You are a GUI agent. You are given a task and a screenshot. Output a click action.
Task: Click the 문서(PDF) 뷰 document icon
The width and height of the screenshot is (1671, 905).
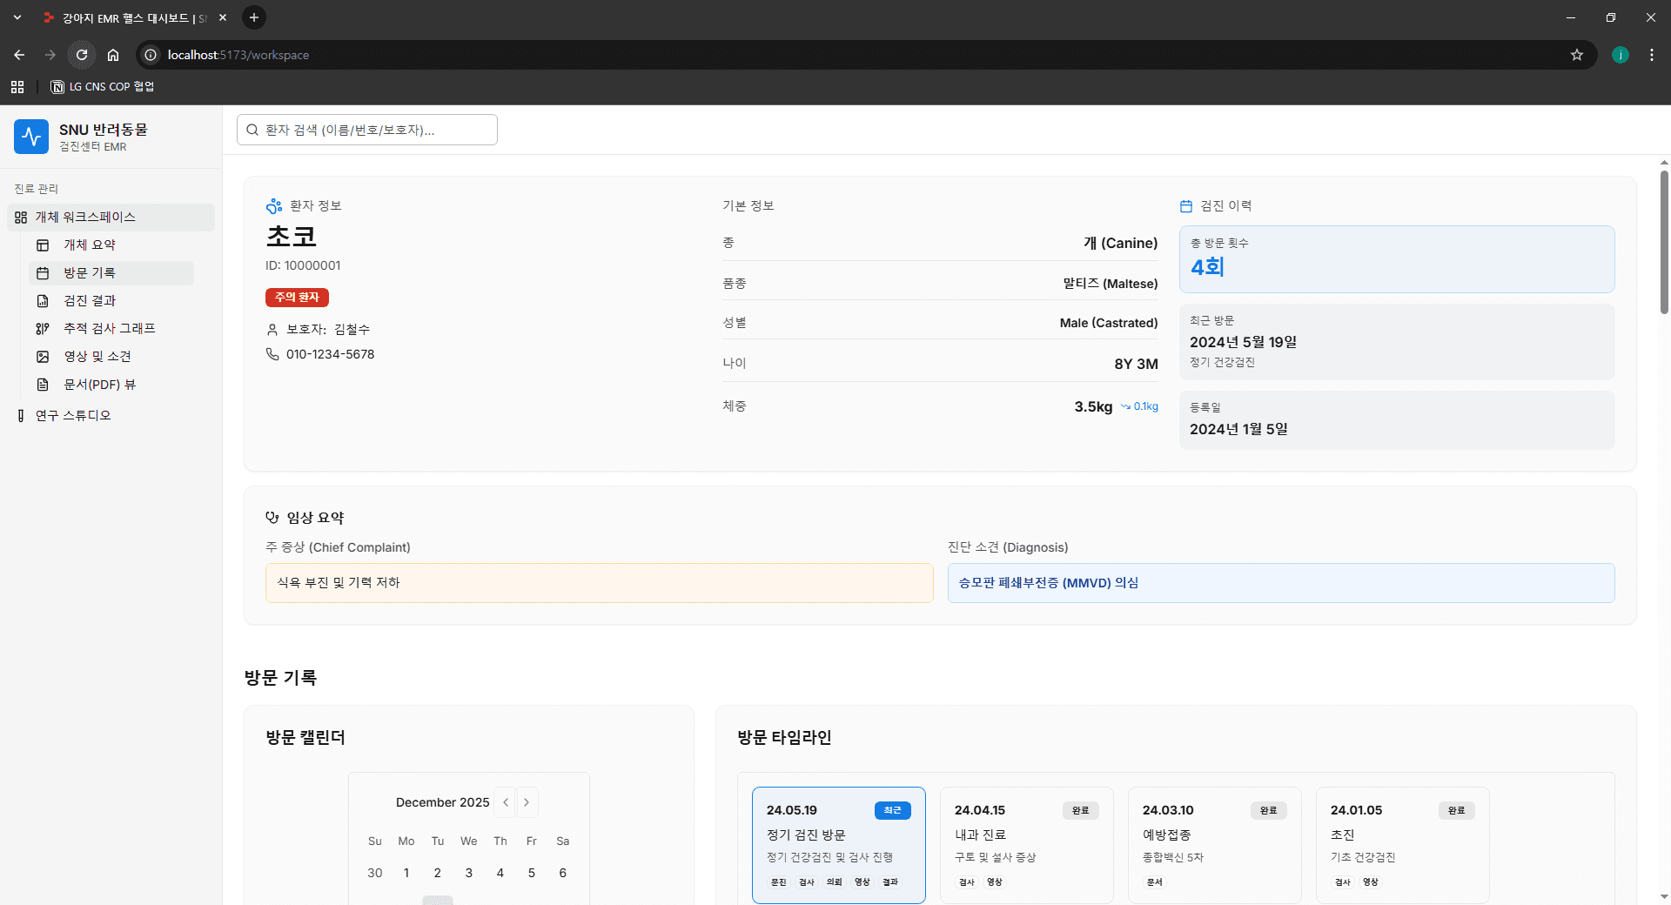[43, 385]
